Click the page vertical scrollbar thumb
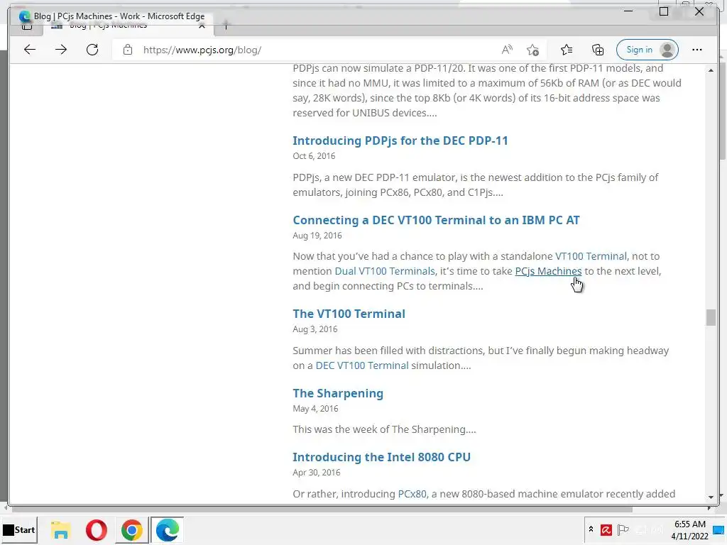 click(x=711, y=318)
